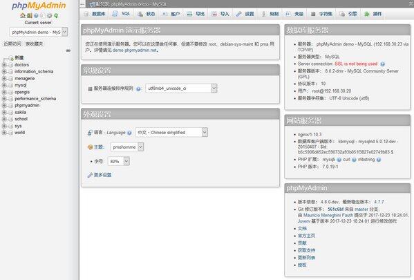This screenshot has height=280, width=414.
Task: Click the help icon beside mysqli extension
Action: click(339, 160)
